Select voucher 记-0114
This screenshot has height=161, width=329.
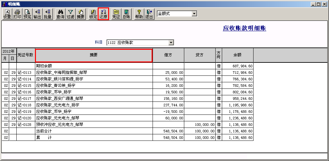click(25, 79)
